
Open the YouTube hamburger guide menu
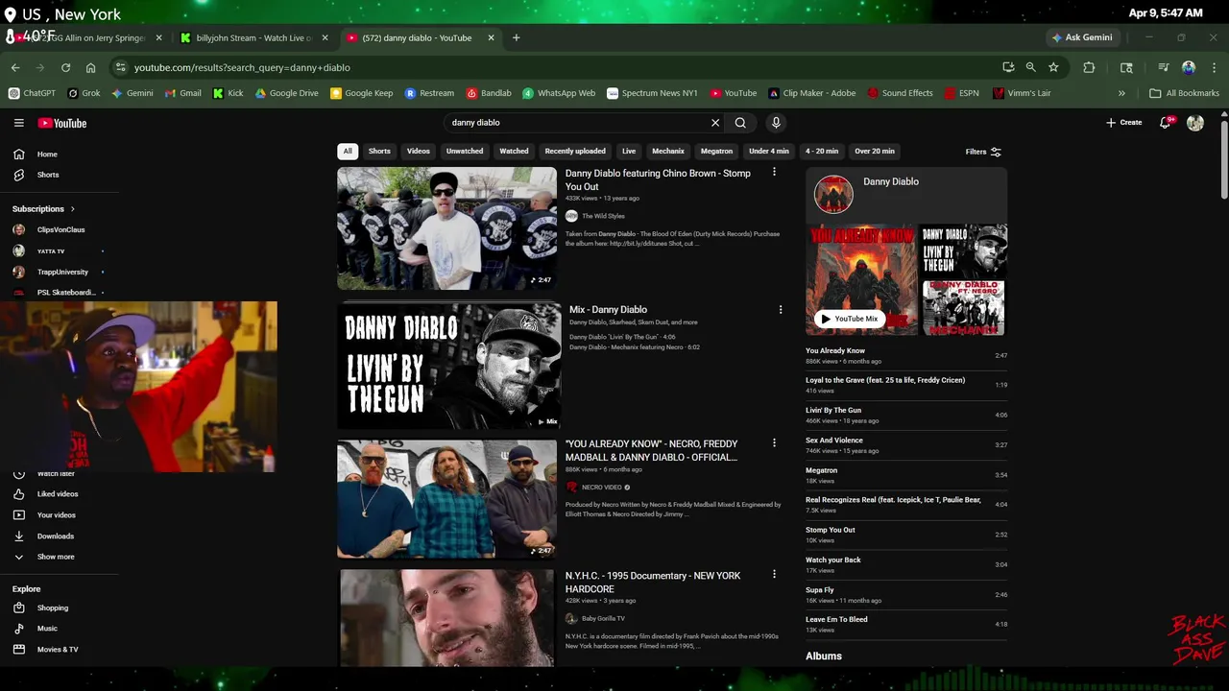18,123
